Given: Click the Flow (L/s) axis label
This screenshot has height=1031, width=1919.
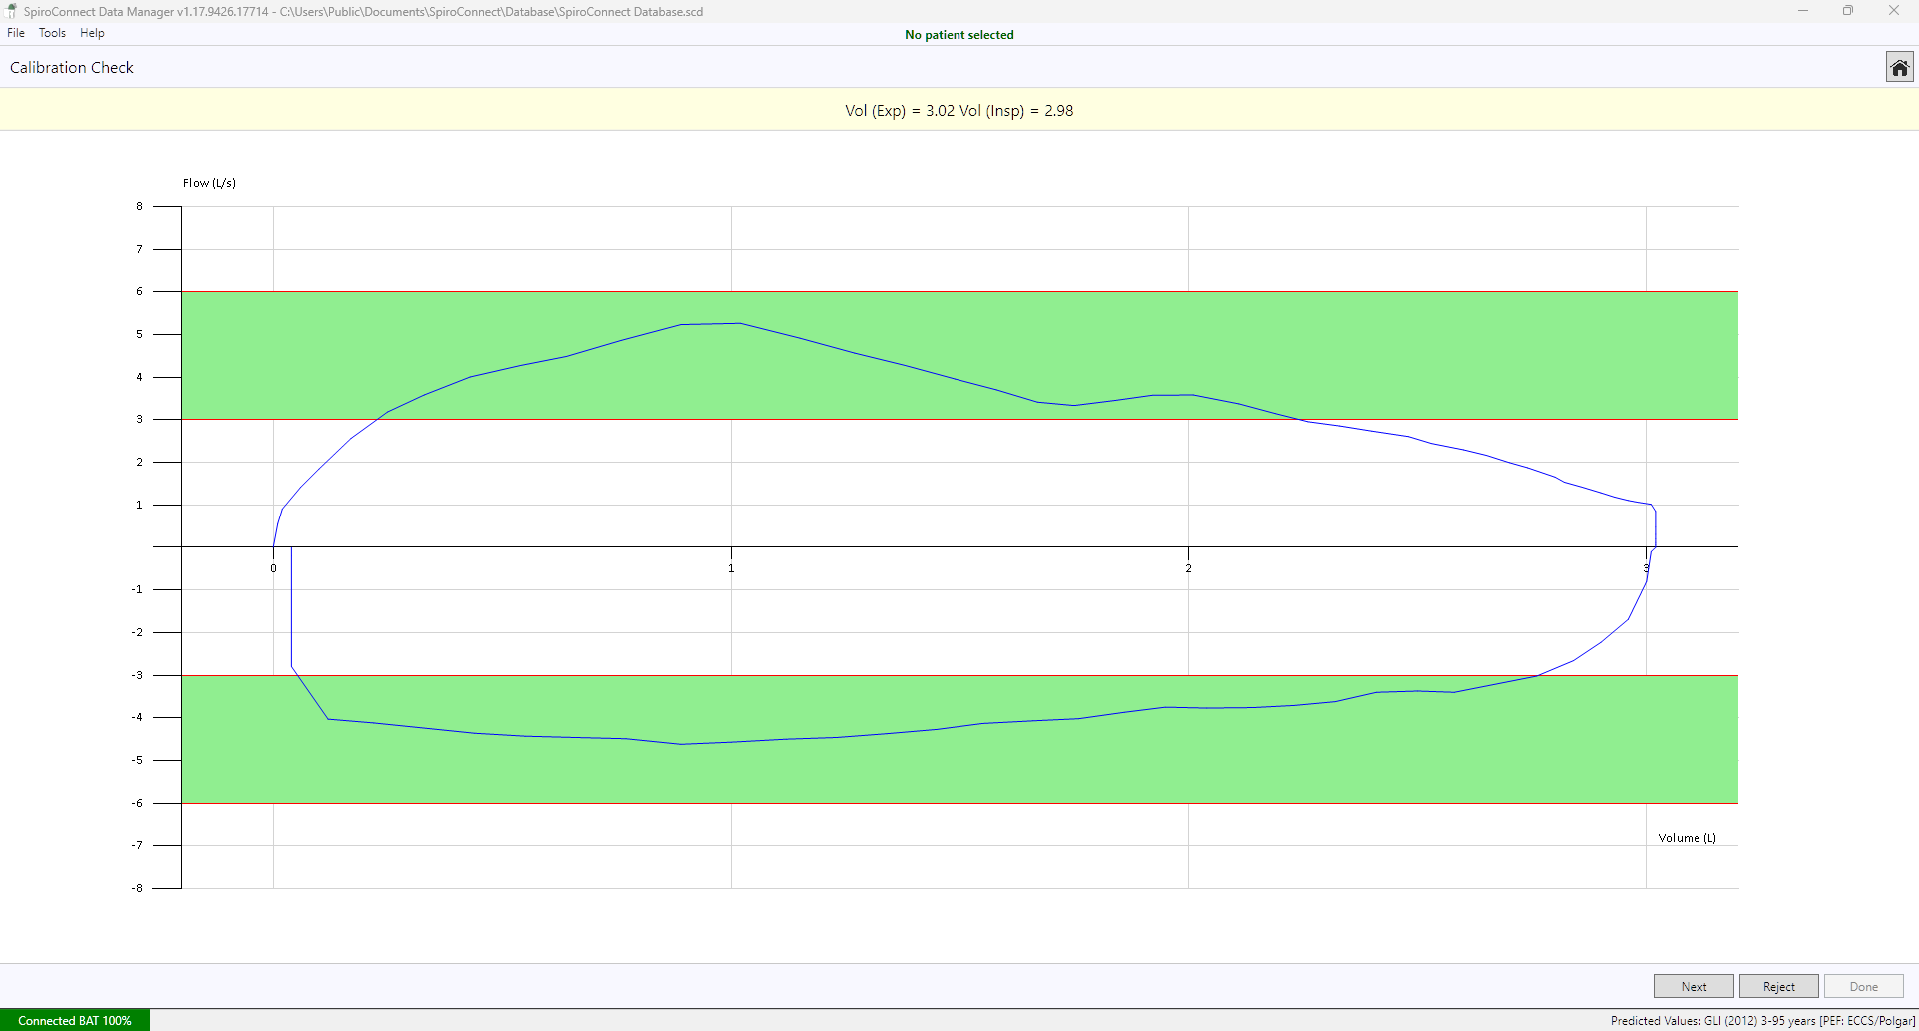Looking at the screenshot, I should coord(209,183).
